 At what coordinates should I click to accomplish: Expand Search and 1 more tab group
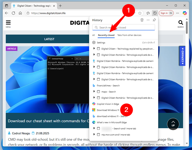[x=94, y=128]
